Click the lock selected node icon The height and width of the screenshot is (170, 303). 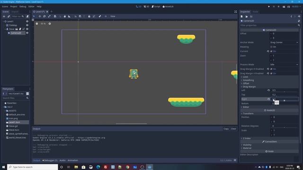pyautogui.click(x=89, y=17)
